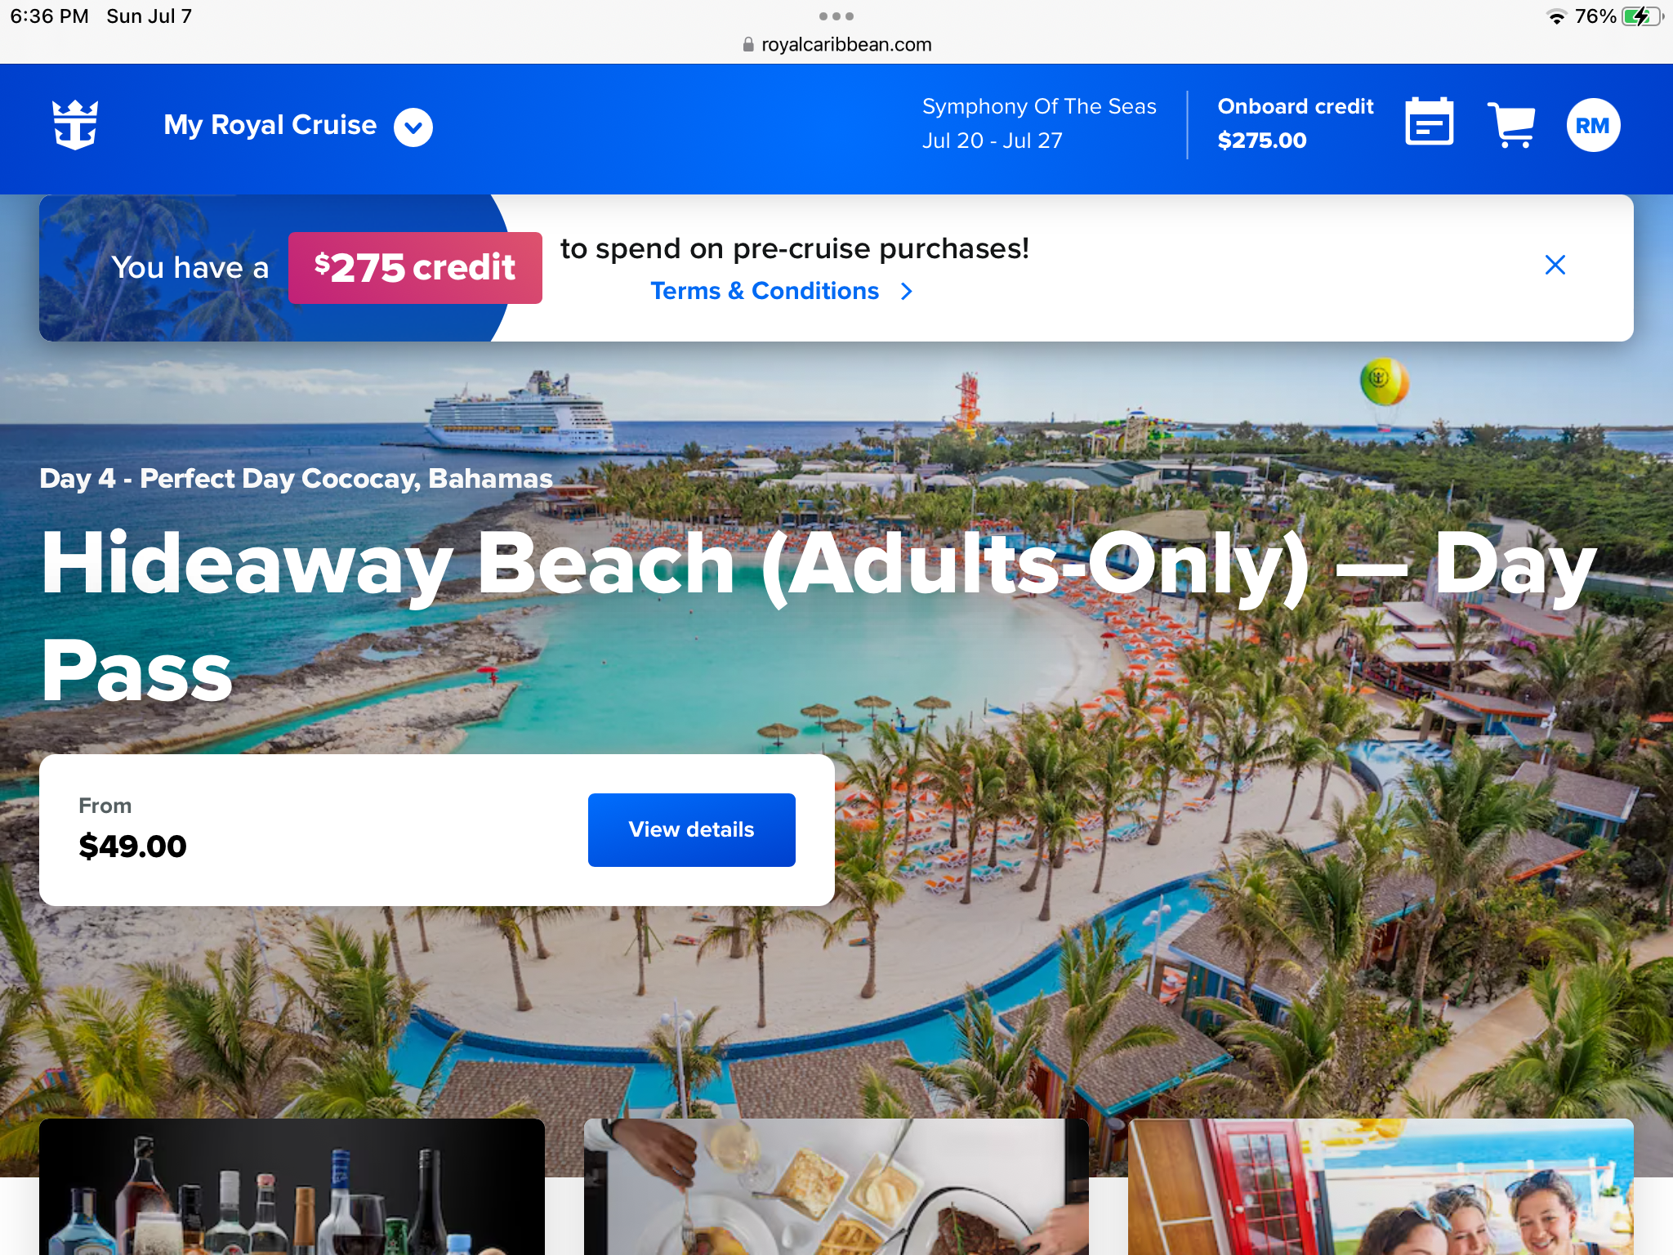
Task: Click the Royal Caribbean crown anchor logo
Action: coord(75,125)
